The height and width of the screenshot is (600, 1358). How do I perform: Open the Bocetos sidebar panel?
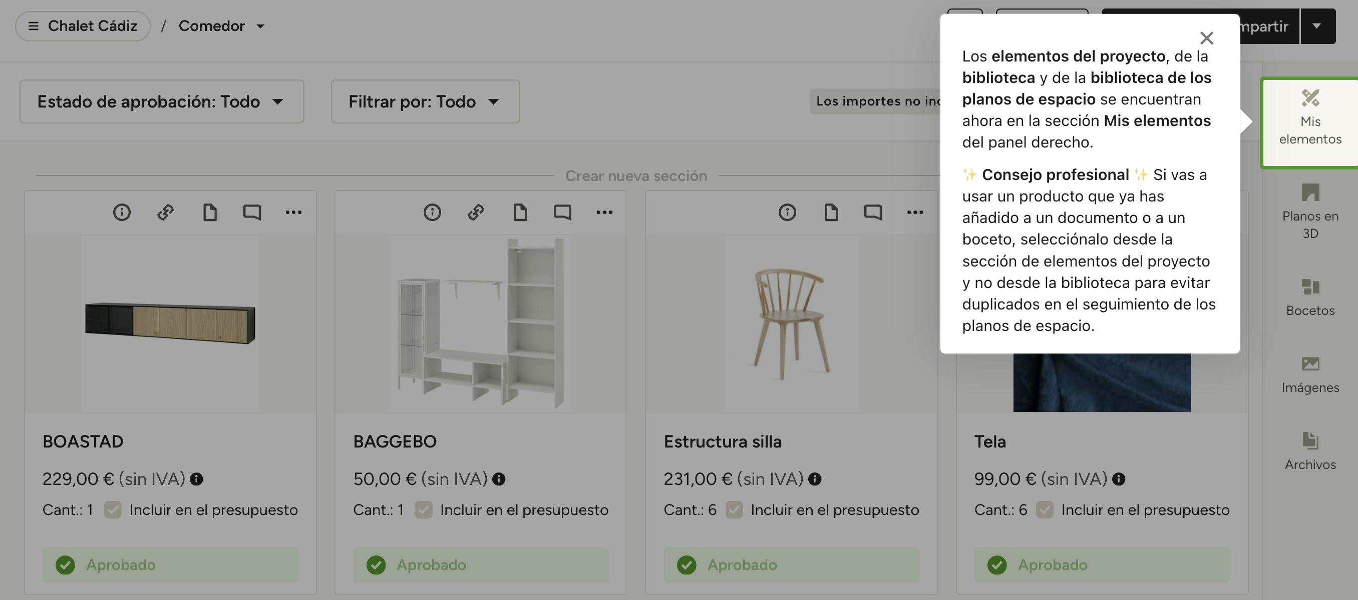[x=1310, y=297]
